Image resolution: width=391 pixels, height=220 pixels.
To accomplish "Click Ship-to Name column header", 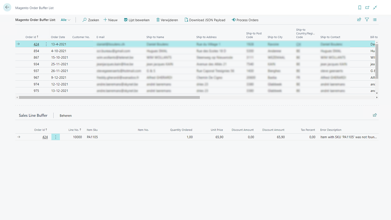I will point(155,37).
